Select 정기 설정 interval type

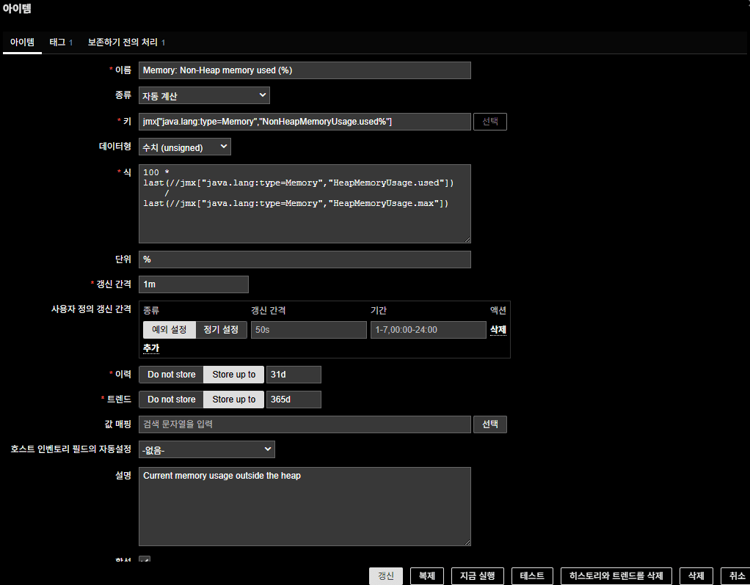[x=221, y=330]
